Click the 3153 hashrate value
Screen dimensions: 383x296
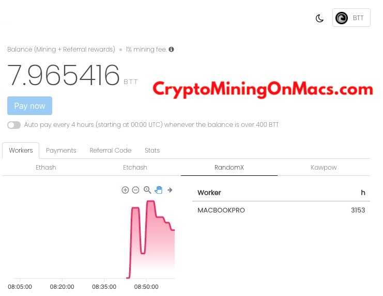(358, 210)
